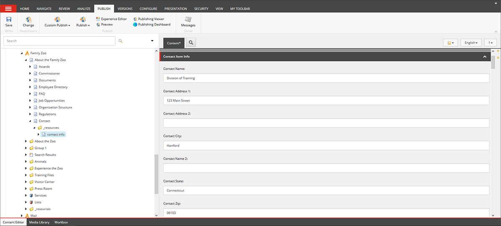Click the Messages icon in Social group
Image resolution: width=501 pixels, height=226 pixels.
tap(188, 20)
